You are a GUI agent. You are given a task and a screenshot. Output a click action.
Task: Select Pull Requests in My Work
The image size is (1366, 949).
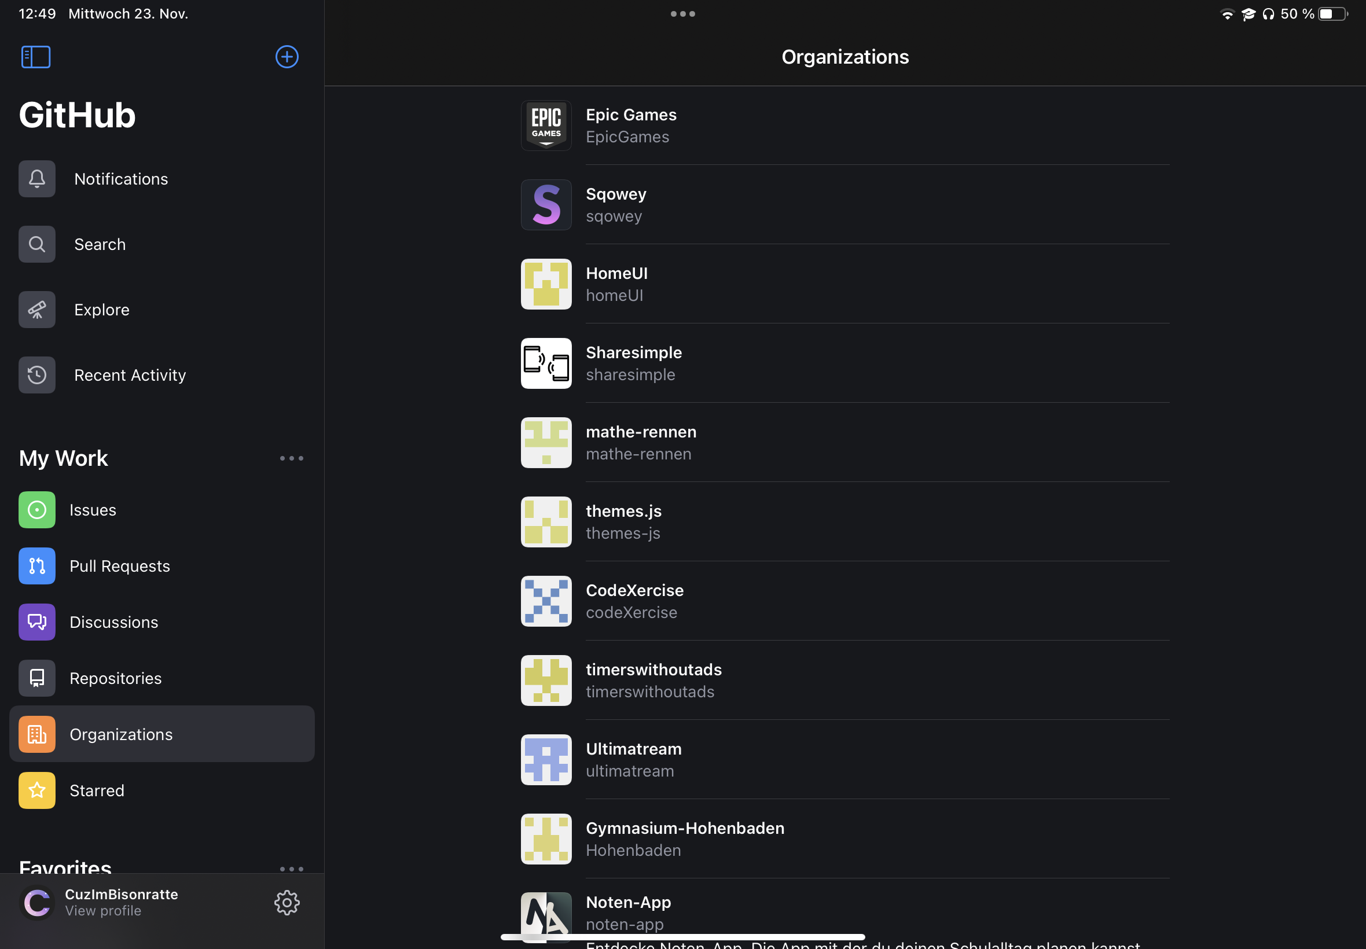coord(161,566)
